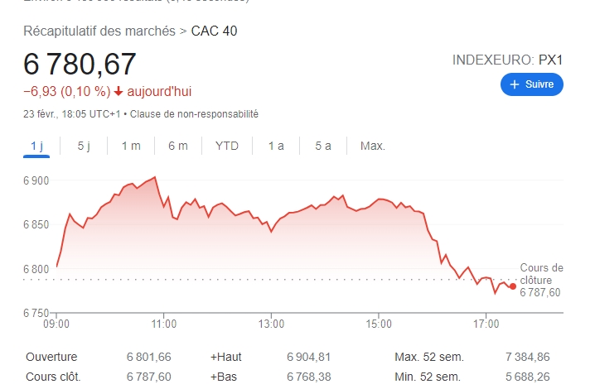This screenshot has width=595, height=389.
Task: Open the 6 m chart tab
Action: pyautogui.click(x=178, y=146)
